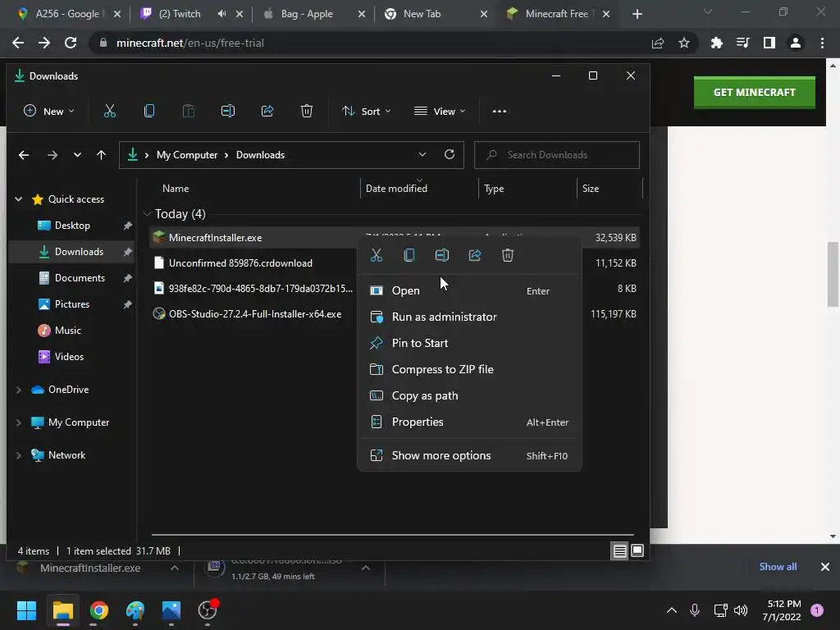
Task: Open the Sort dropdown
Action: [x=367, y=111]
